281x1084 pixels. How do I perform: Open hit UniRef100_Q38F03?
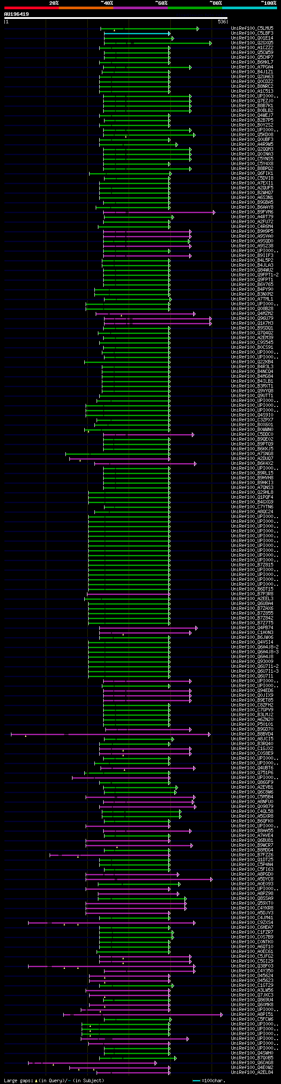pos(252,966)
